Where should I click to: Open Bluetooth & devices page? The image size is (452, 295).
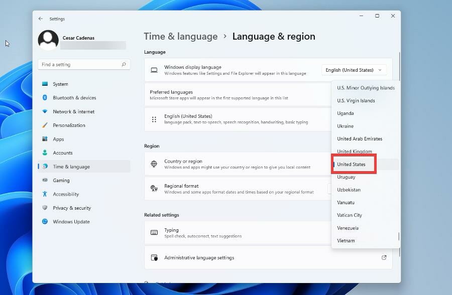(x=84, y=98)
